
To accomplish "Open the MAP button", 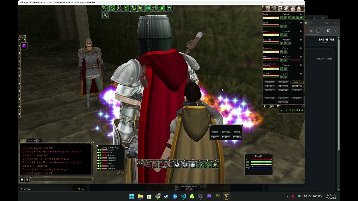I will pyautogui.click(x=297, y=90).
